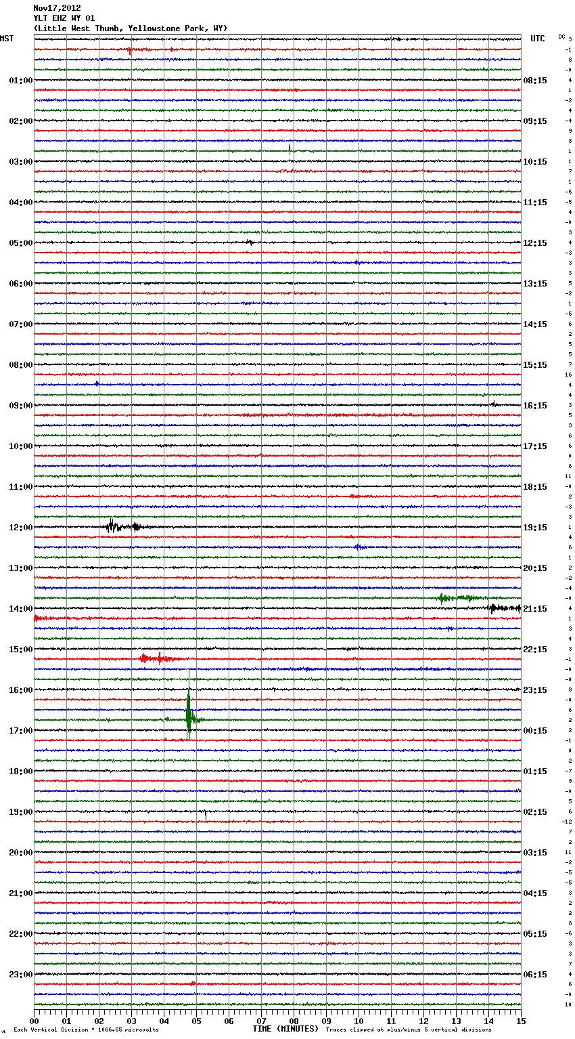Select the 23:00 MST time label
575x1039 pixels.
coord(21,975)
